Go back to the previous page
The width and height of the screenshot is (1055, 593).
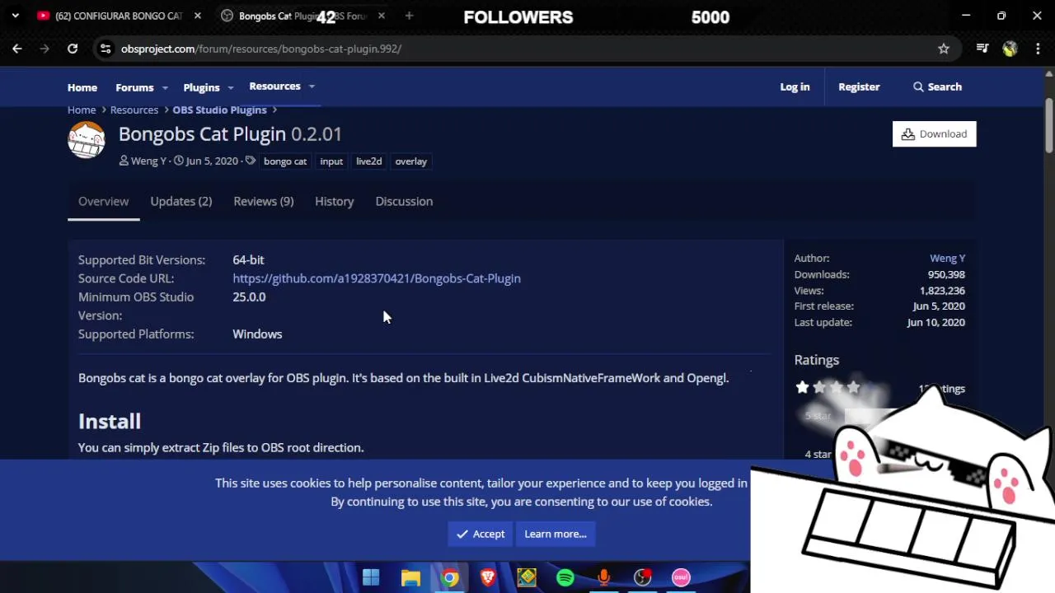coord(17,49)
